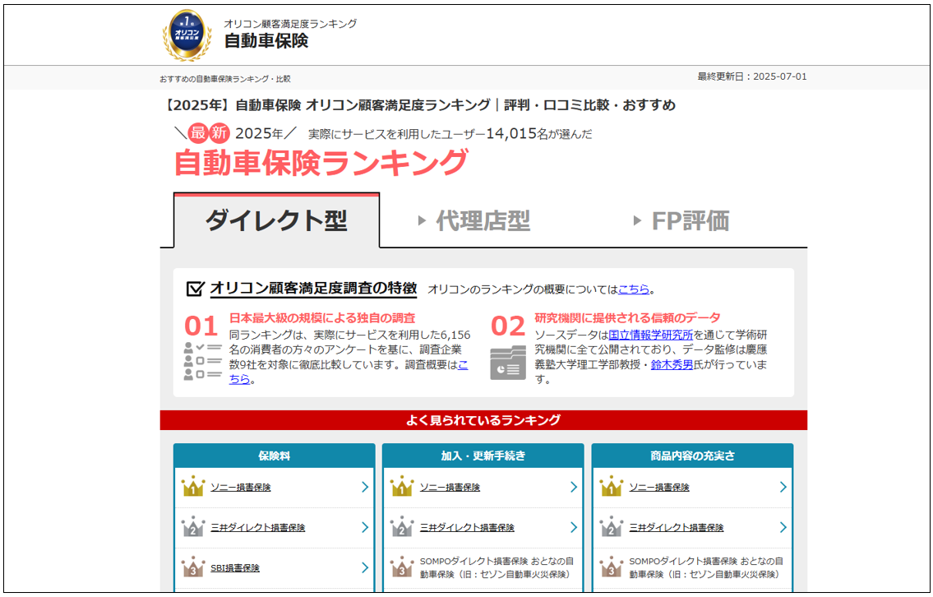Open 鈴木秀男 professor link
The height and width of the screenshot is (597, 933).
pos(672,365)
